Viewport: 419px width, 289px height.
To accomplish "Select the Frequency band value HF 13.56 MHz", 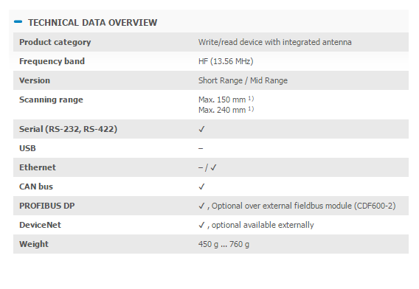I will pos(226,61).
